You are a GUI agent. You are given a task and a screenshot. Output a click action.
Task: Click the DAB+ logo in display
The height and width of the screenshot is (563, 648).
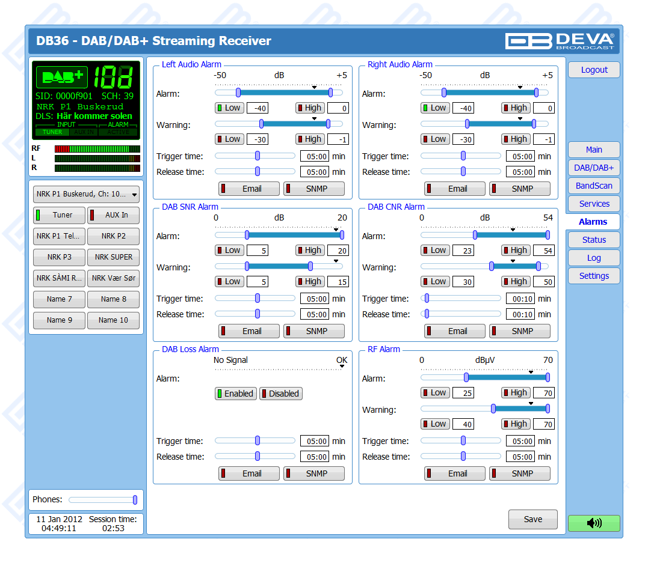[x=62, y=77]
